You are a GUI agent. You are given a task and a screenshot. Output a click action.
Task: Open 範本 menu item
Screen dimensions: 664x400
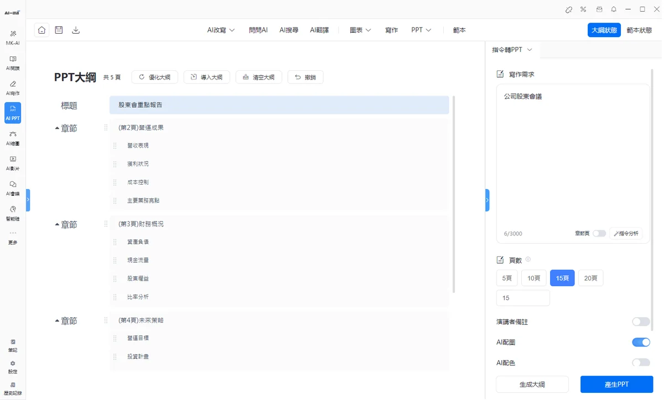click(x=459, y=30)
